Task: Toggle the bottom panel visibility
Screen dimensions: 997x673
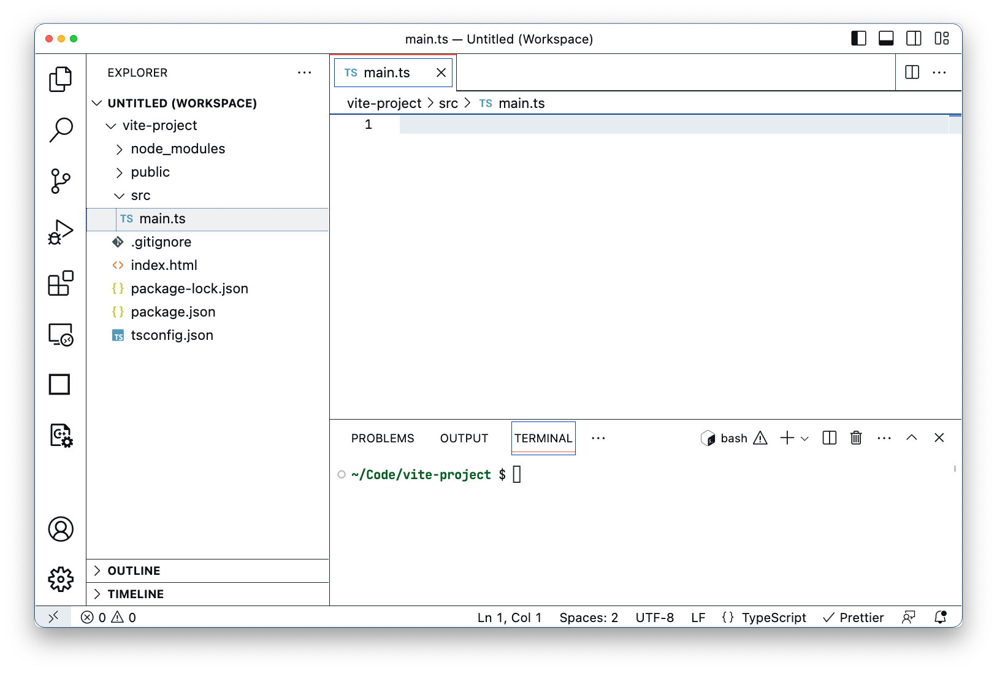Action: point(886,39)
